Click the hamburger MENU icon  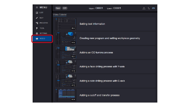click(37, 7)
